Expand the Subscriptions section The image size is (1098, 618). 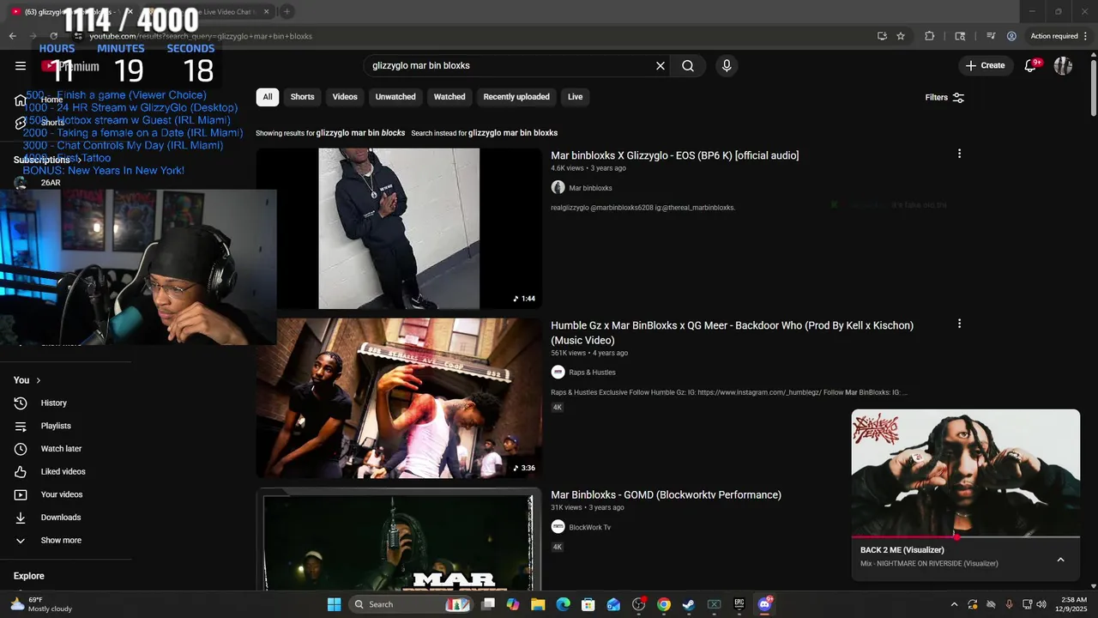pyautogui.click(x=46, y=160)
